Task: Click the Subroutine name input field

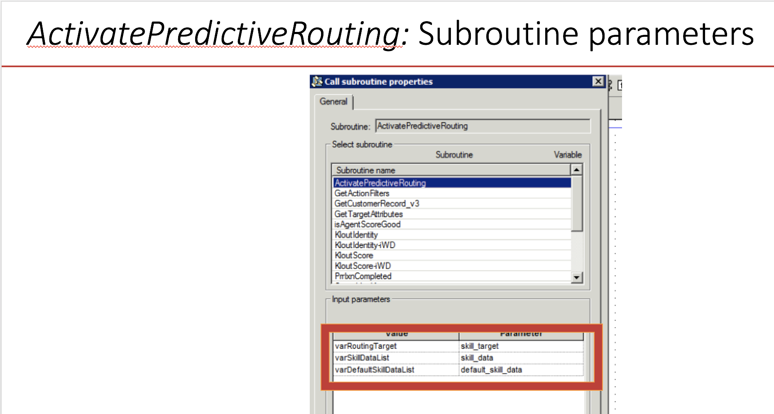Action: pos(483,126)
